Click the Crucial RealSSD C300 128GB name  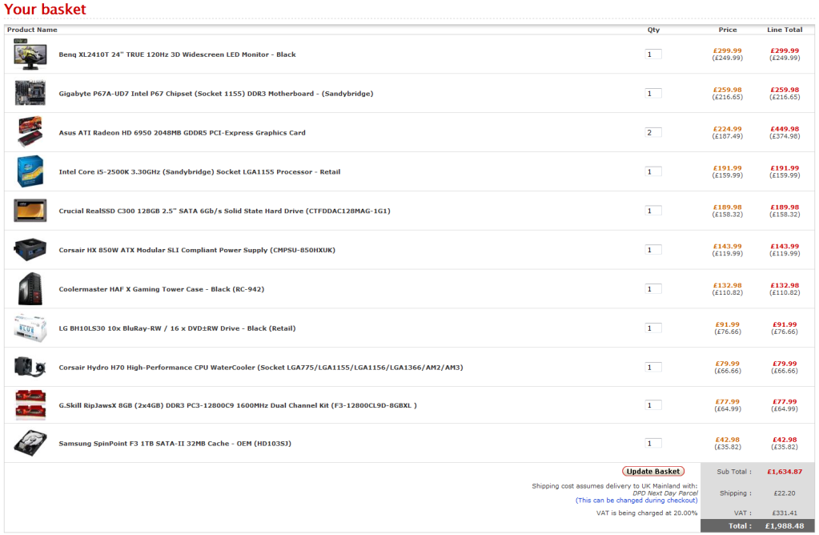tap(225, 211)
